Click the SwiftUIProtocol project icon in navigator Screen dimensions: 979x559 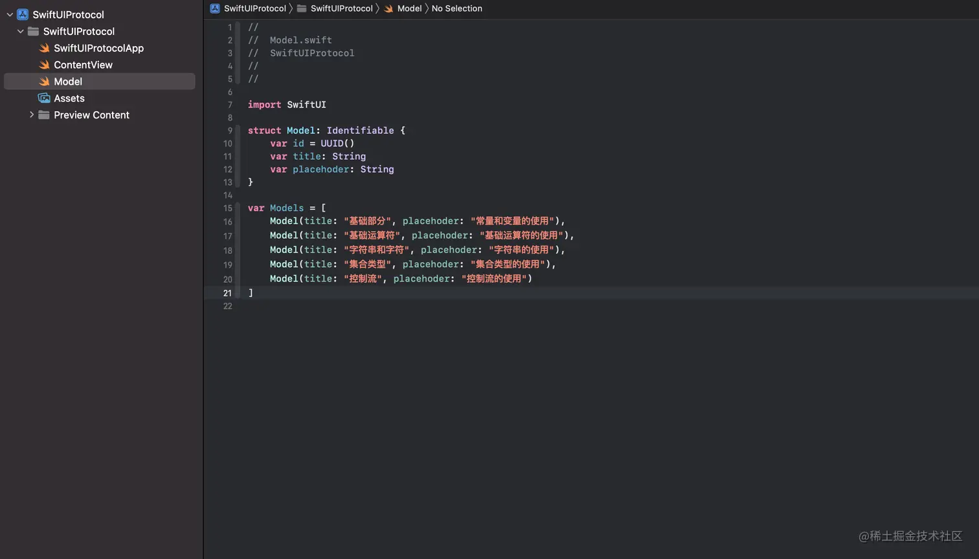[x=23, y=14]
